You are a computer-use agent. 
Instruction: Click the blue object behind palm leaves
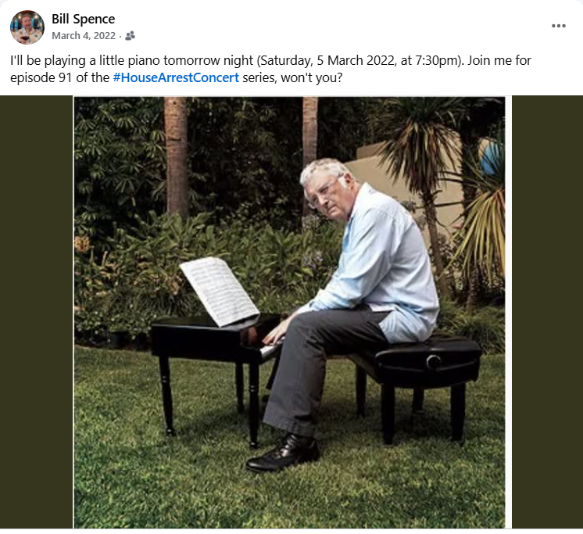493,158
